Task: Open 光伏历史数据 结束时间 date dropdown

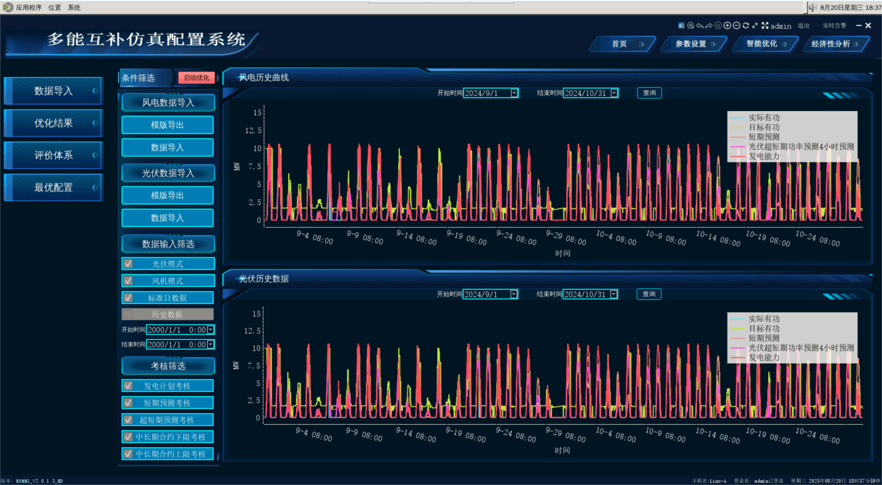Action: tap(613, 294)
